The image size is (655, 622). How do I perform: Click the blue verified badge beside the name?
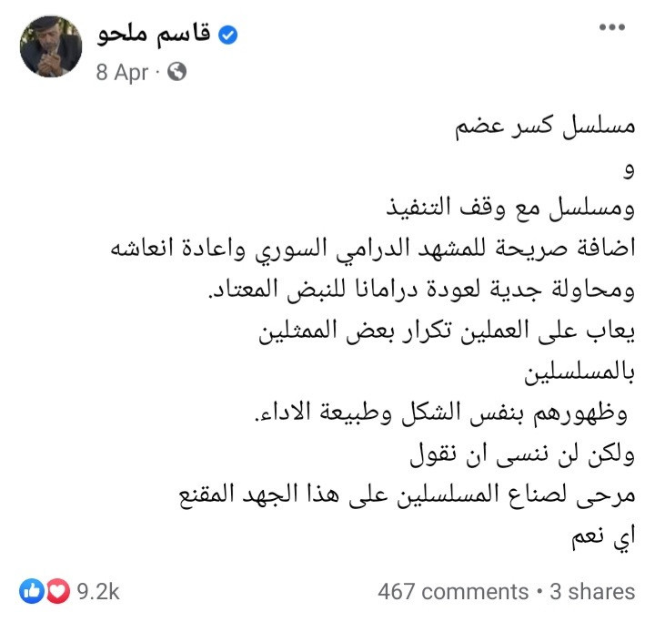click(x=228, y=35)
